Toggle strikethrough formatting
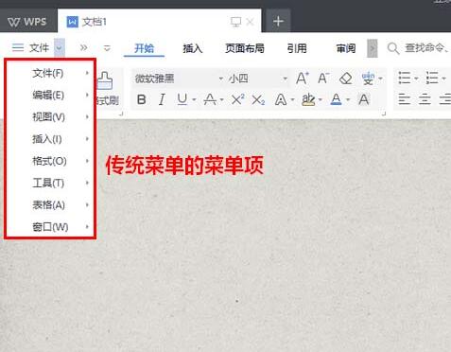This screenshot has height=352, width=451. pyautogui.click(x=210, y=99)
